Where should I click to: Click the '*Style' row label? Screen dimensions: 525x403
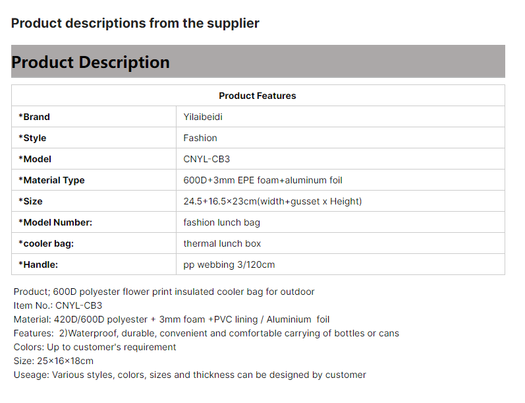(x=32, y=138)
